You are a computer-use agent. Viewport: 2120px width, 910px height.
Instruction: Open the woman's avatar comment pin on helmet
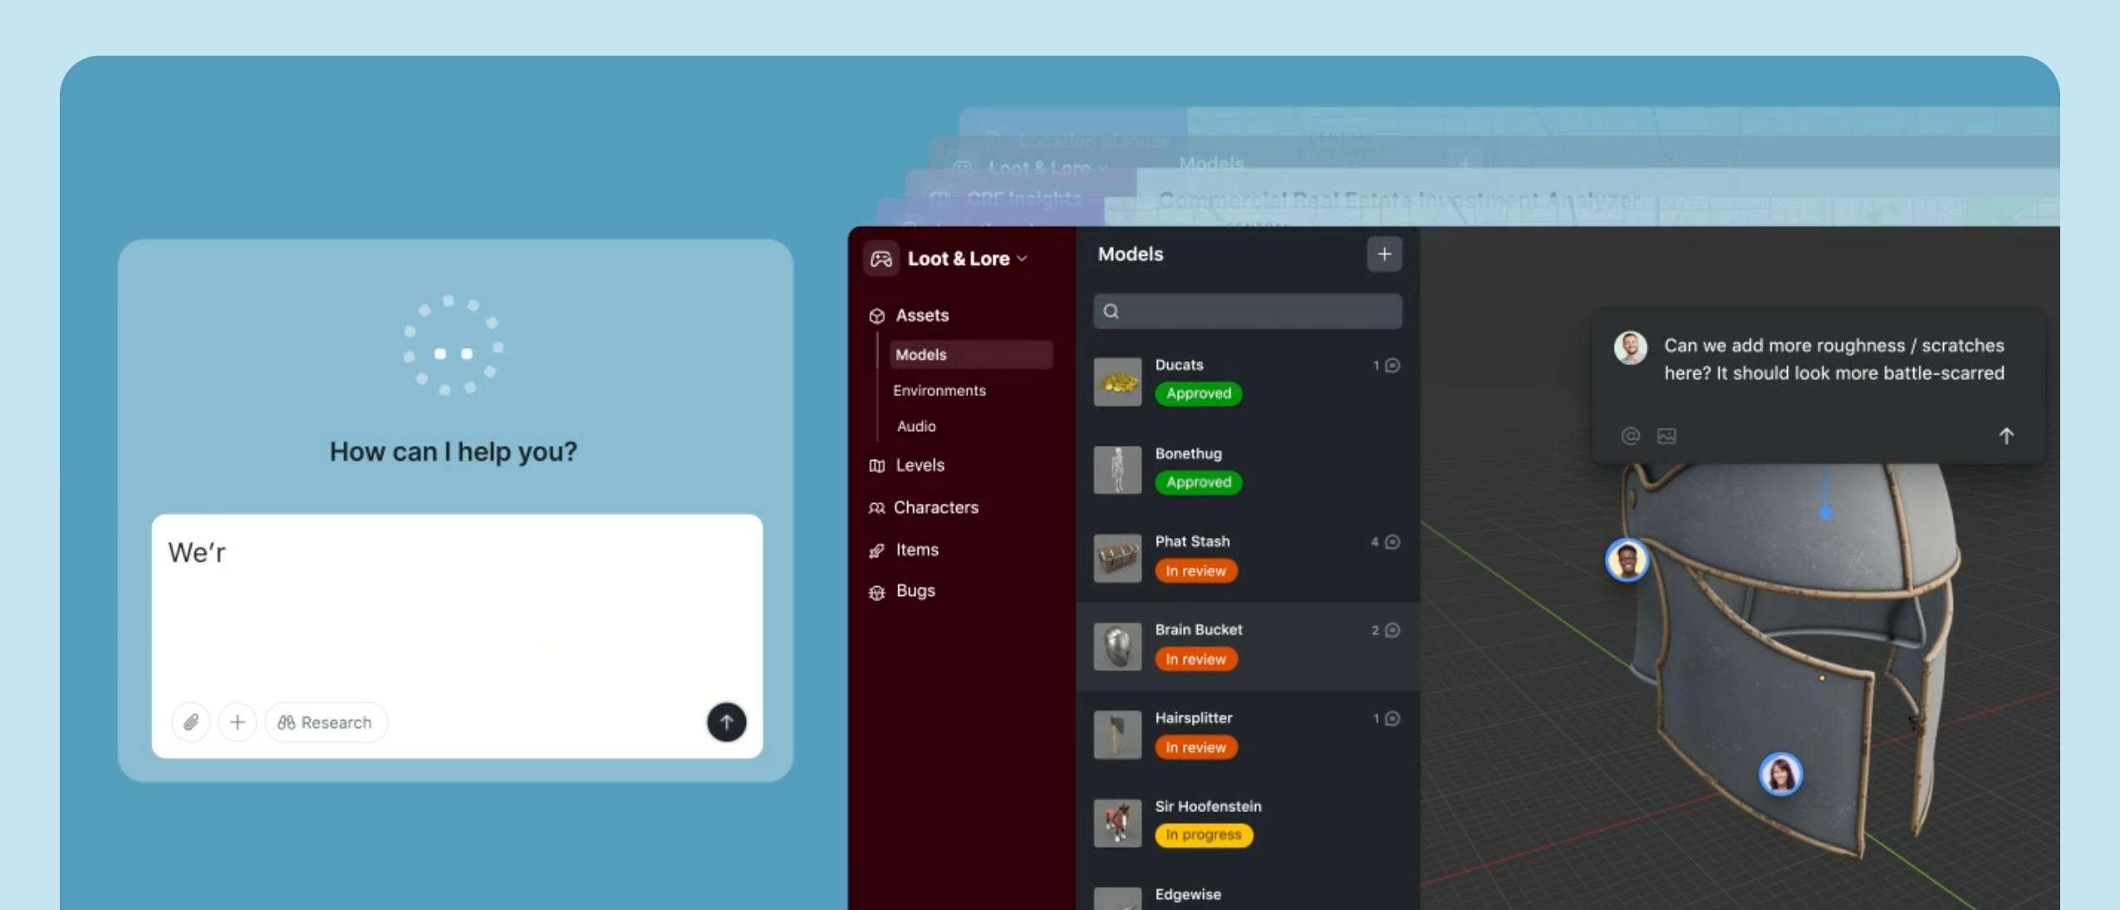[x=1781, y=774]
